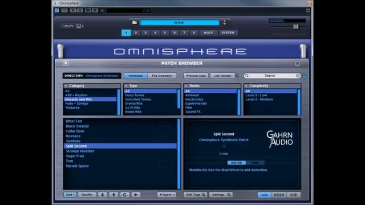Select the Pads + Strings category
The height and width of the screenshot is (205, 365).
click(x=77, y=104)
